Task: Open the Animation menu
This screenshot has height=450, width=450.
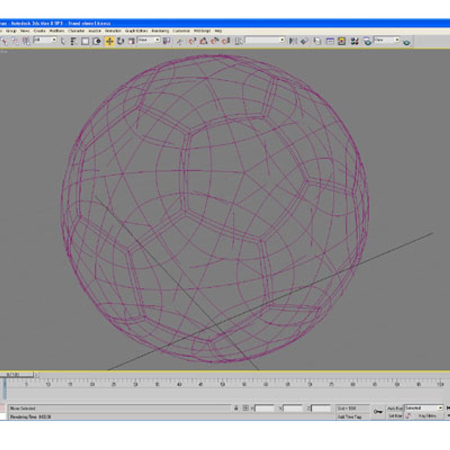Action: pos(113,31)
